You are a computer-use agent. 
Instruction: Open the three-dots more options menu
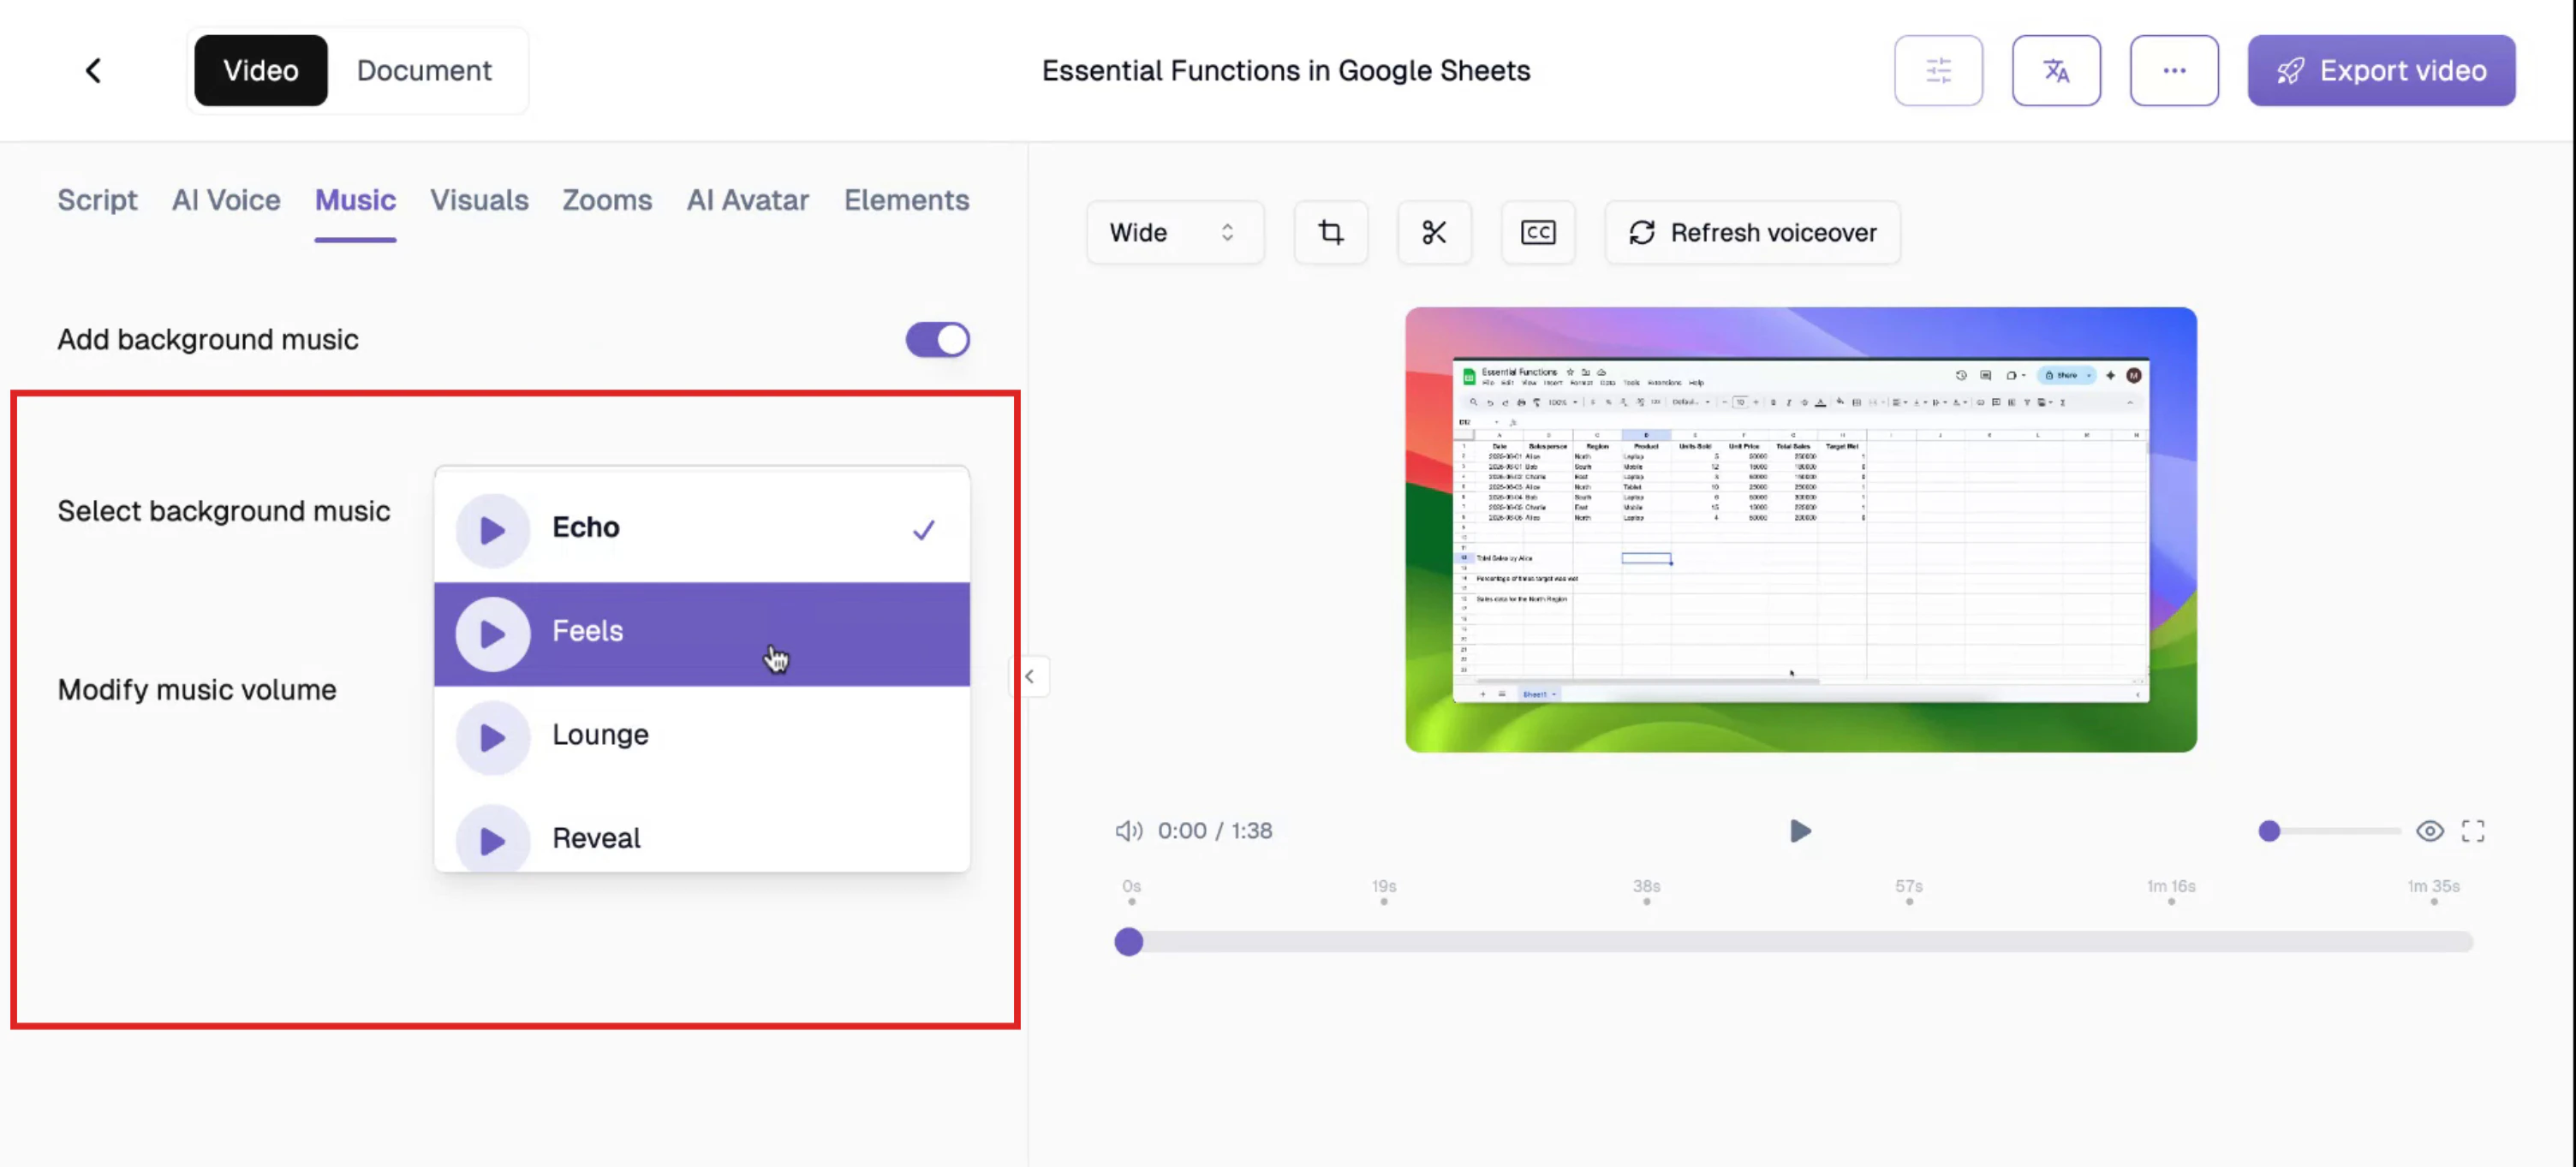[x=2174, y=70]
